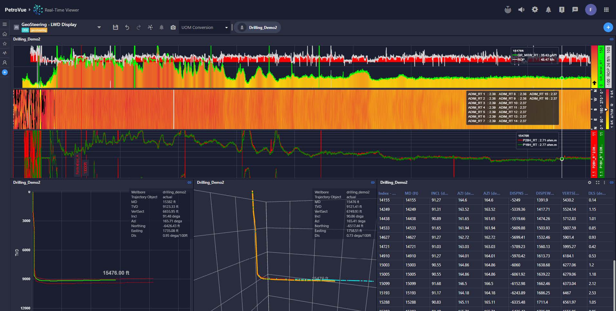The image size is (616, 311).
Task: Open the UOM Conversion dropdown
Action: [204, 27]
